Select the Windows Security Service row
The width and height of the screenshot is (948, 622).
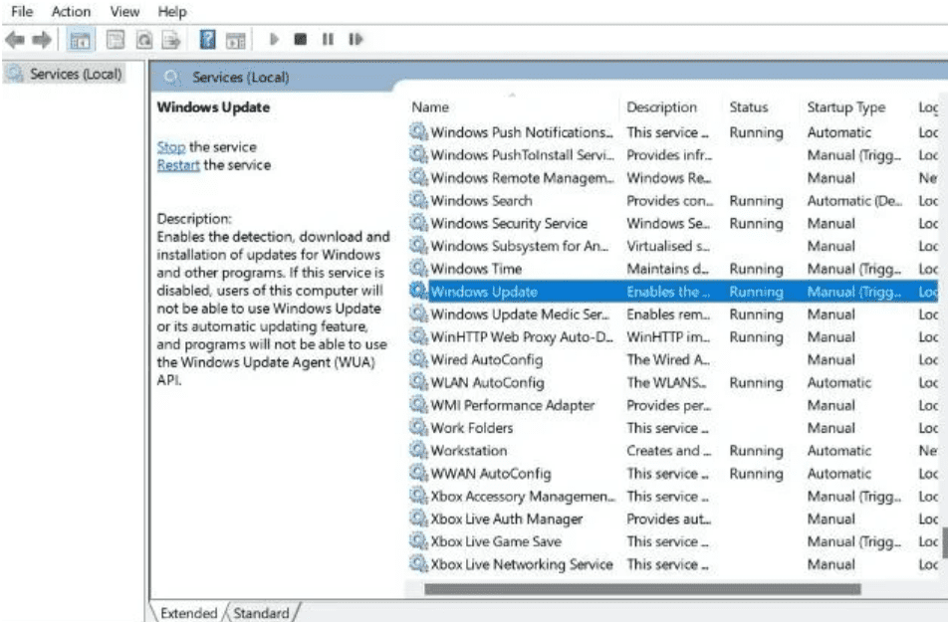coord(673,223)
